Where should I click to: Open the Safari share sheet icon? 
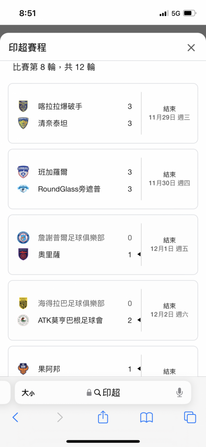tap(103, 417)
